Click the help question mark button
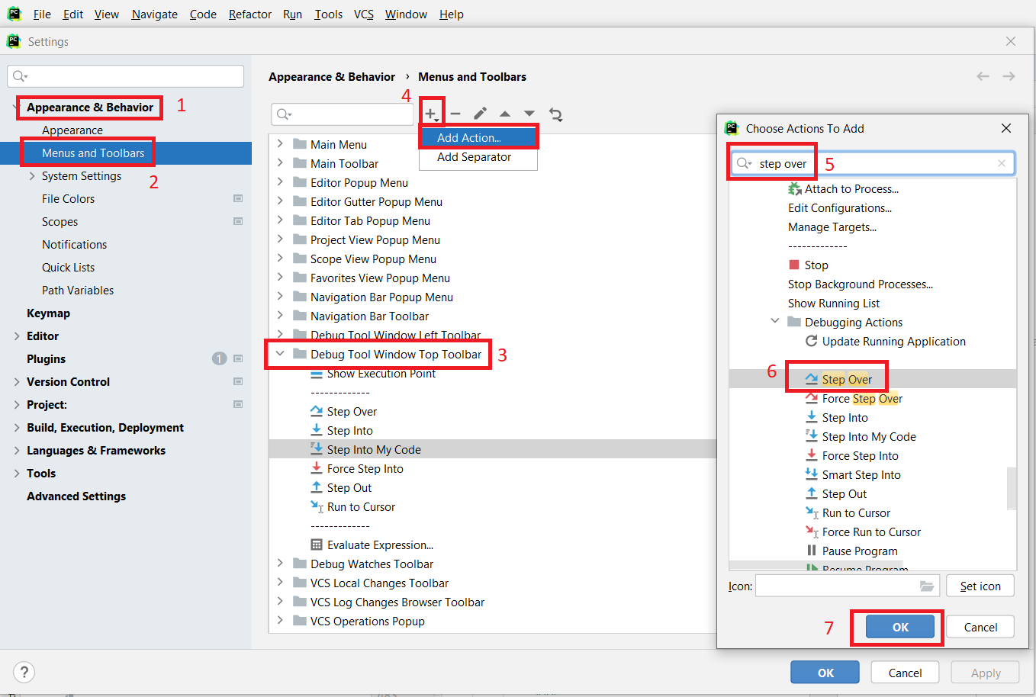 (24, 672)
